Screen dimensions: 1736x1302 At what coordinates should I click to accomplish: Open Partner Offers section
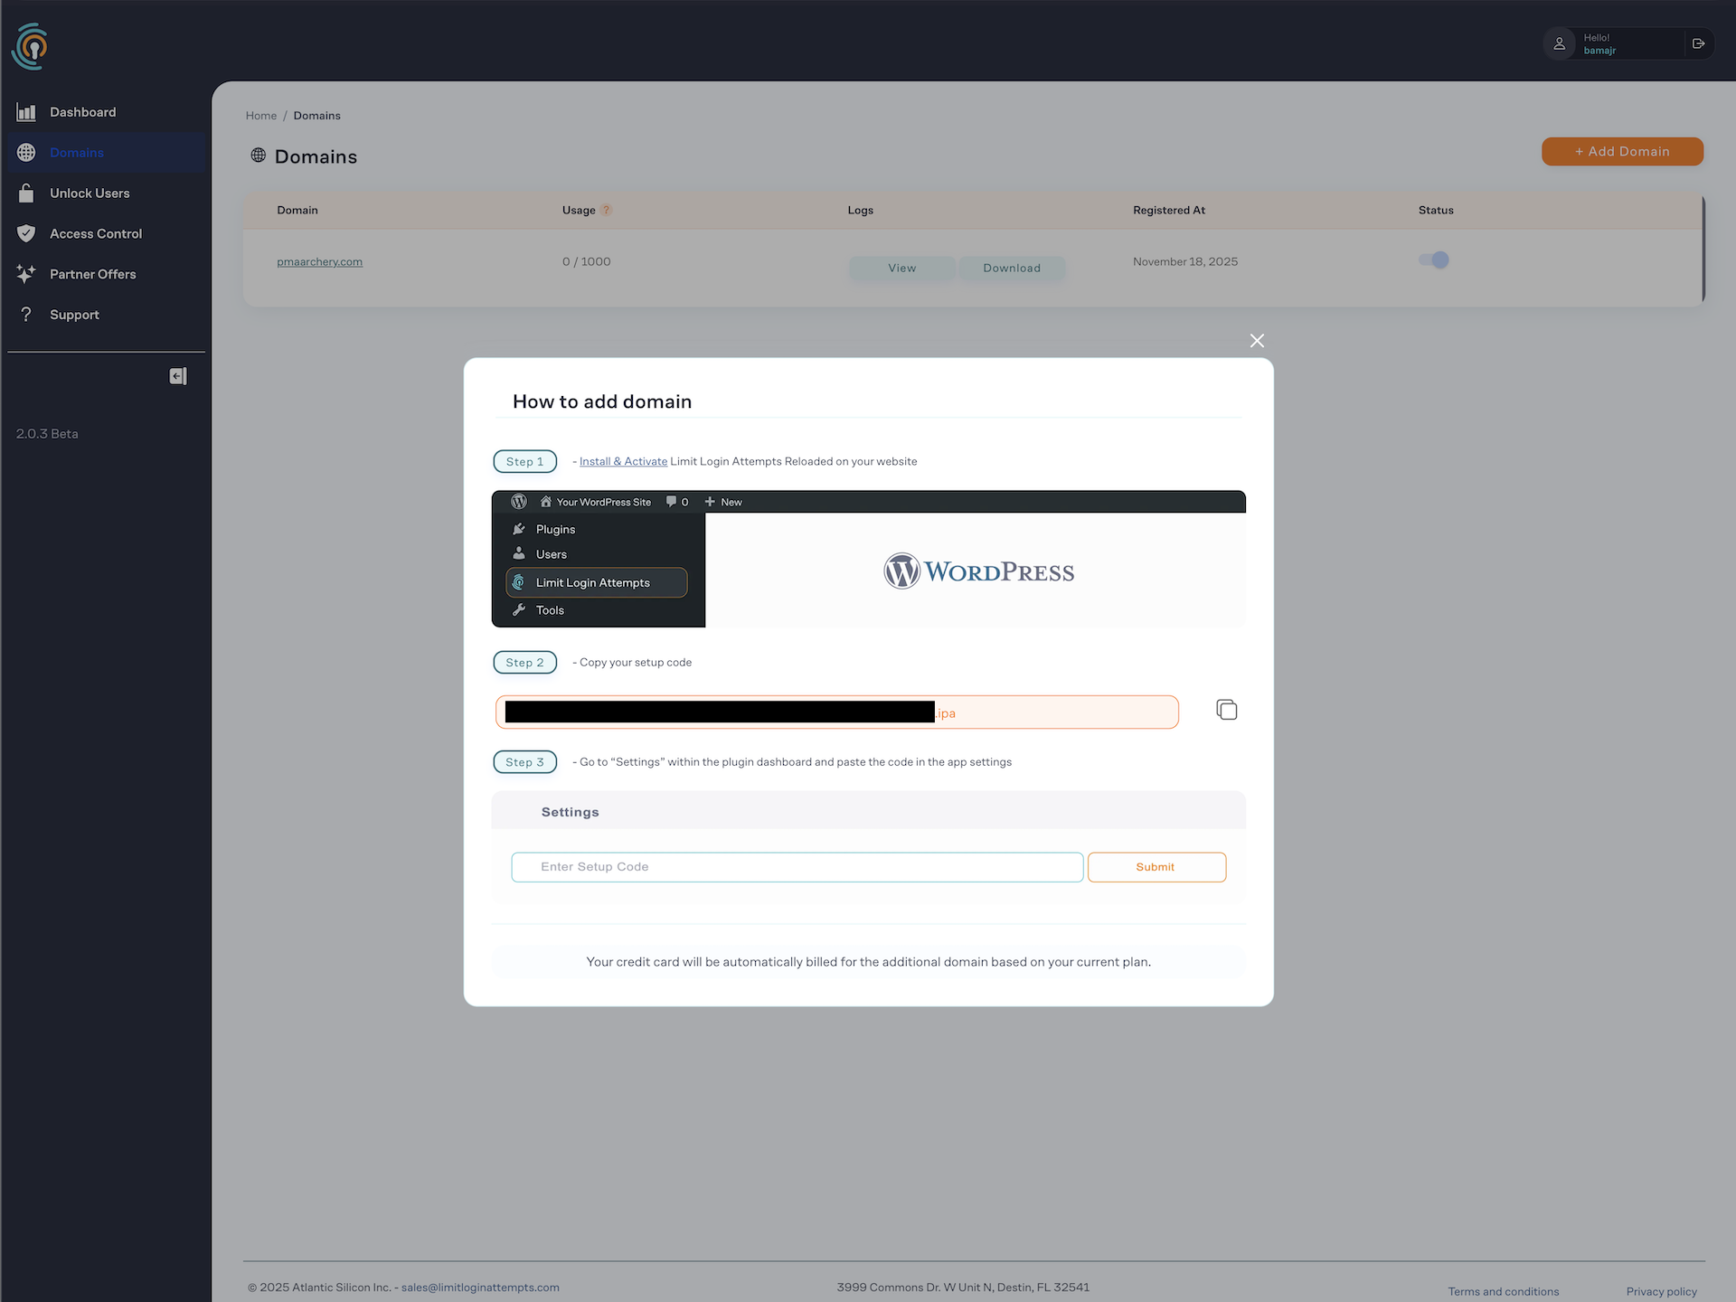(92, 274)
